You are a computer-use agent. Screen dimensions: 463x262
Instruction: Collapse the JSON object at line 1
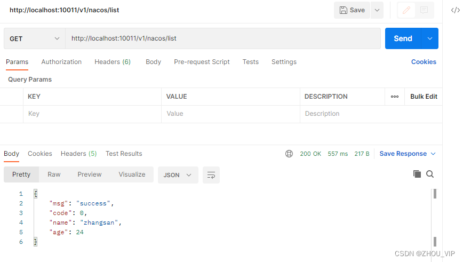click(x=35, y=194)
